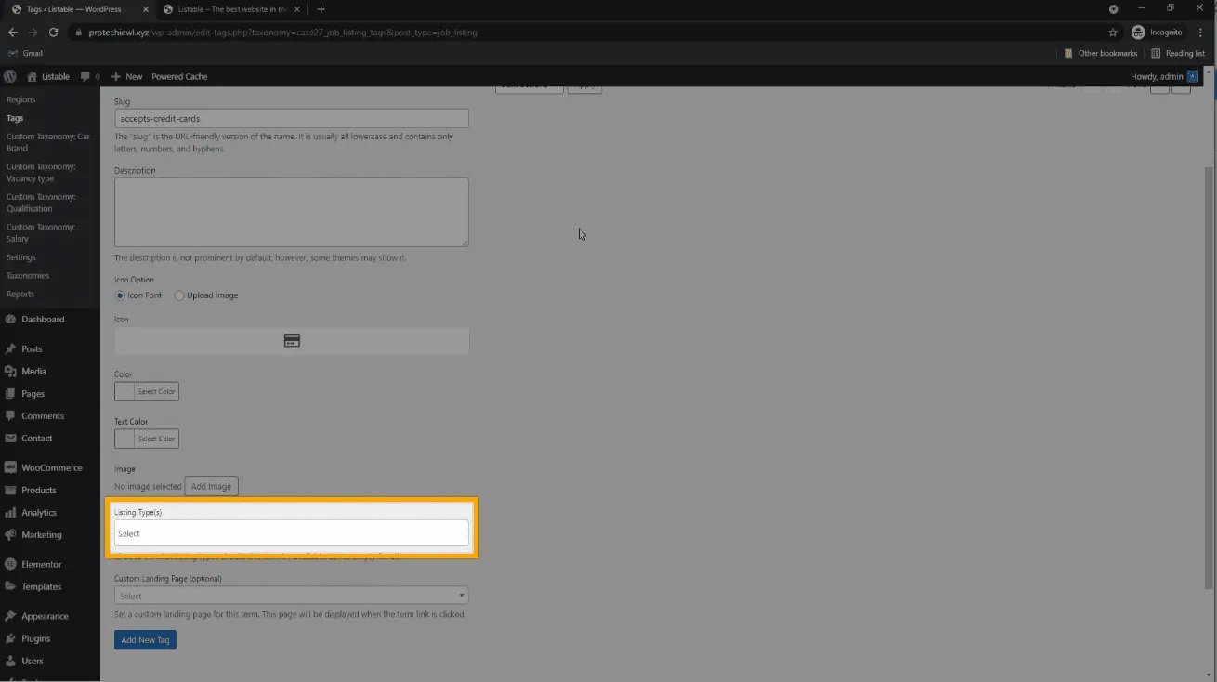Viewport: 1217px width, 682px height.
Task: Open the Dashboard menu icon
Action: (10, 320)
